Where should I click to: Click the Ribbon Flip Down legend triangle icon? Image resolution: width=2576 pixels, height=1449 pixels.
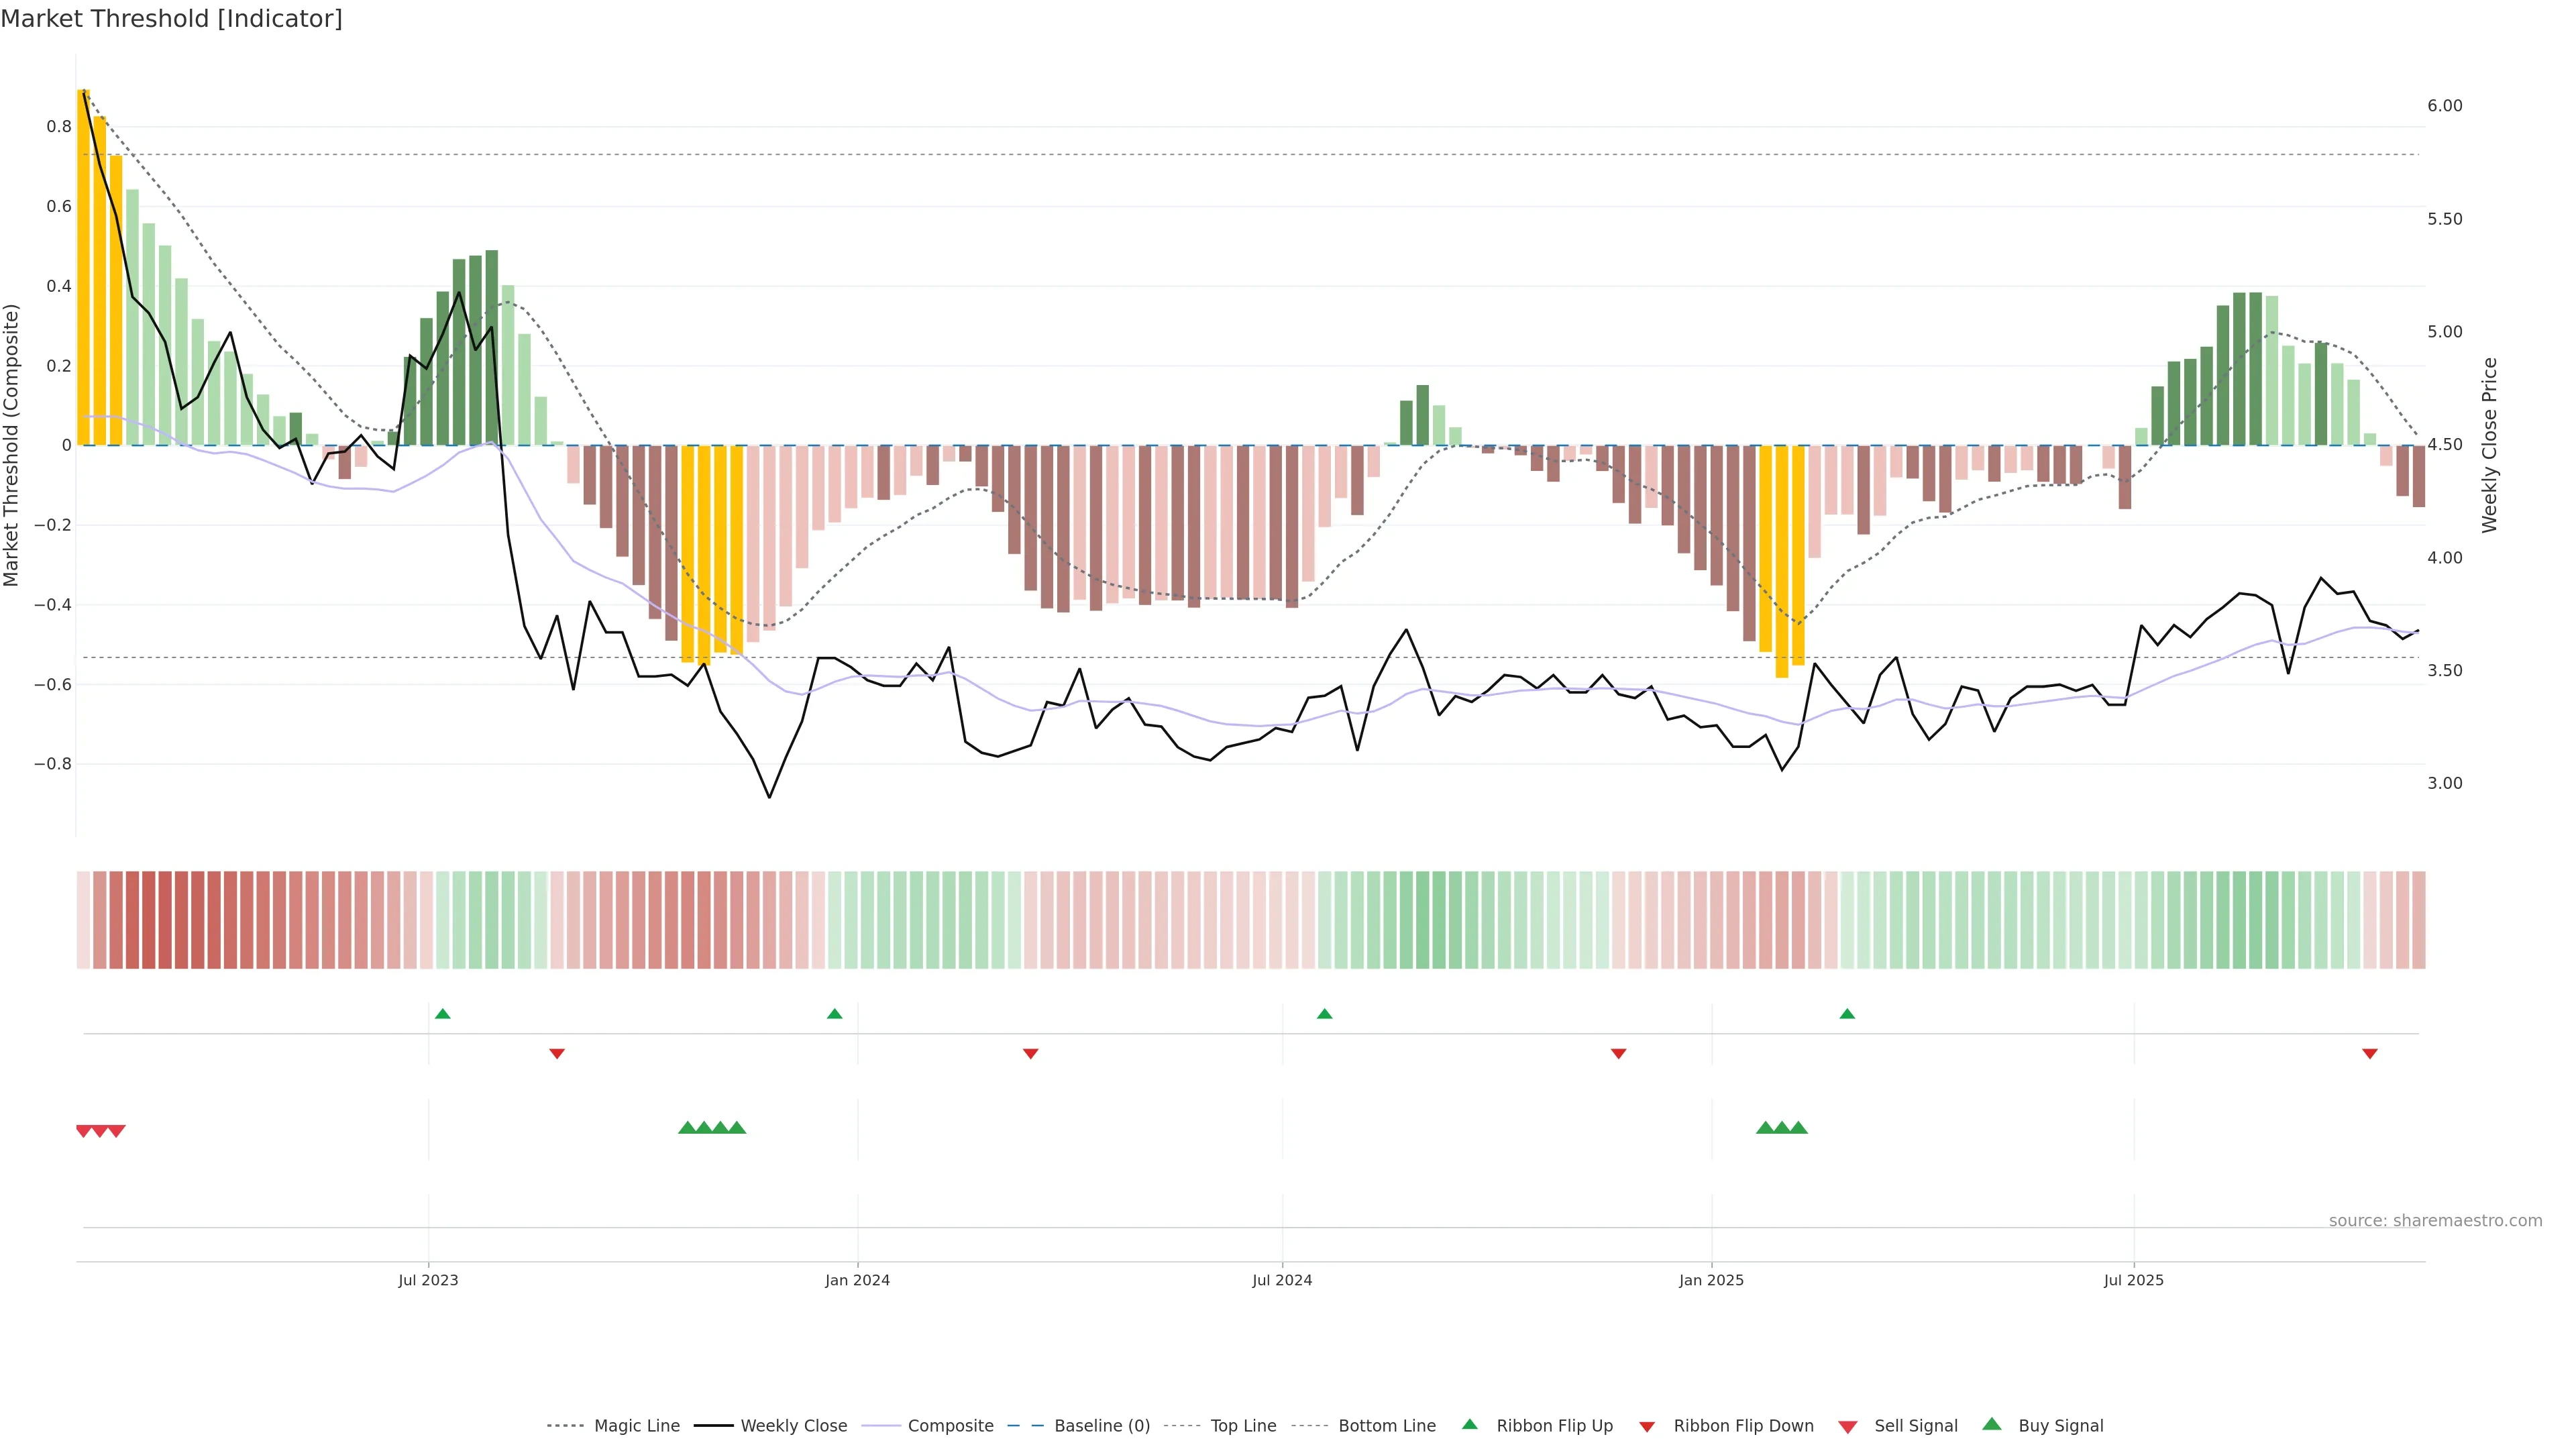click(1646, 1427)
